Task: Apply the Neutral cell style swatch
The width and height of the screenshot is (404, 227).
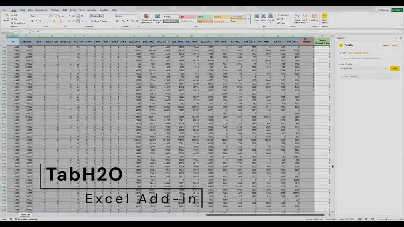Action: pyautogui.click(x=222, y=17)
